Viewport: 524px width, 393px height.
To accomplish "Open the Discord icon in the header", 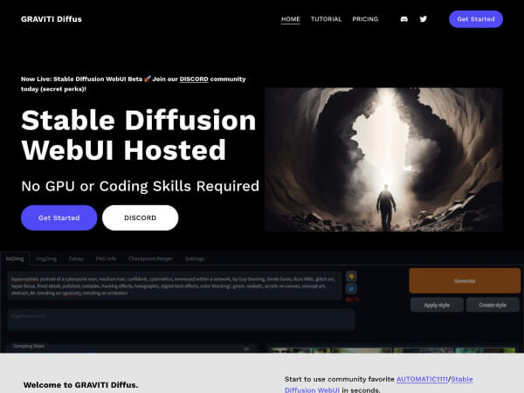I will point(403,19).
